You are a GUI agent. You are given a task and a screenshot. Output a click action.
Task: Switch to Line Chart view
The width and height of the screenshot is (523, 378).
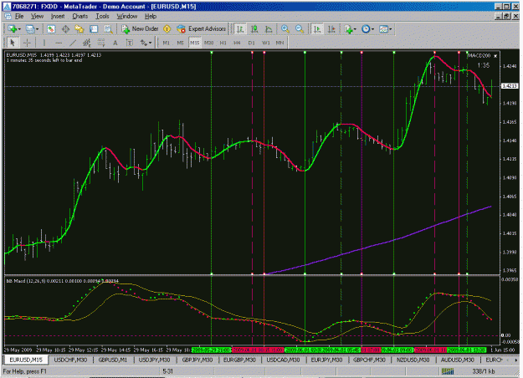pos(269,29)
